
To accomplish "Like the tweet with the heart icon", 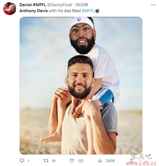I will 72,161.
